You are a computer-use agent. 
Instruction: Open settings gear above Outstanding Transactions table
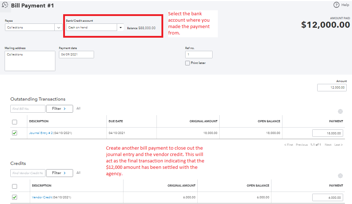point(340,112)
